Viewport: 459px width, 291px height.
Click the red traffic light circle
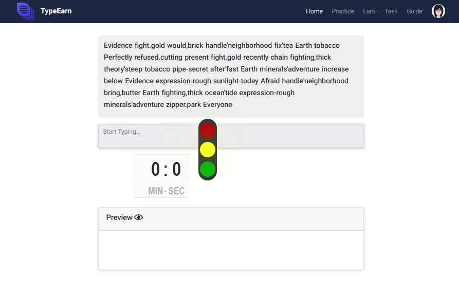208,130
